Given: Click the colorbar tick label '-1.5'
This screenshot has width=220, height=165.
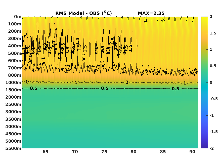Looking at the screenshot, I should click(214, 132).
